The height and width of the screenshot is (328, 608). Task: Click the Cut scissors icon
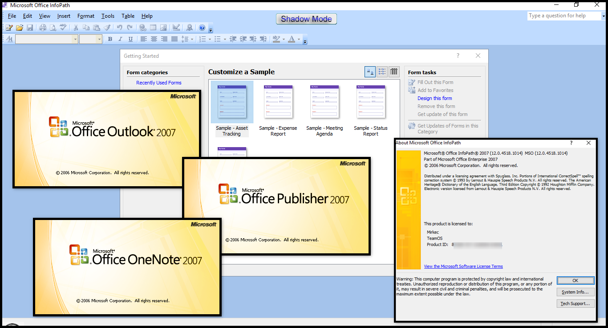76,28
